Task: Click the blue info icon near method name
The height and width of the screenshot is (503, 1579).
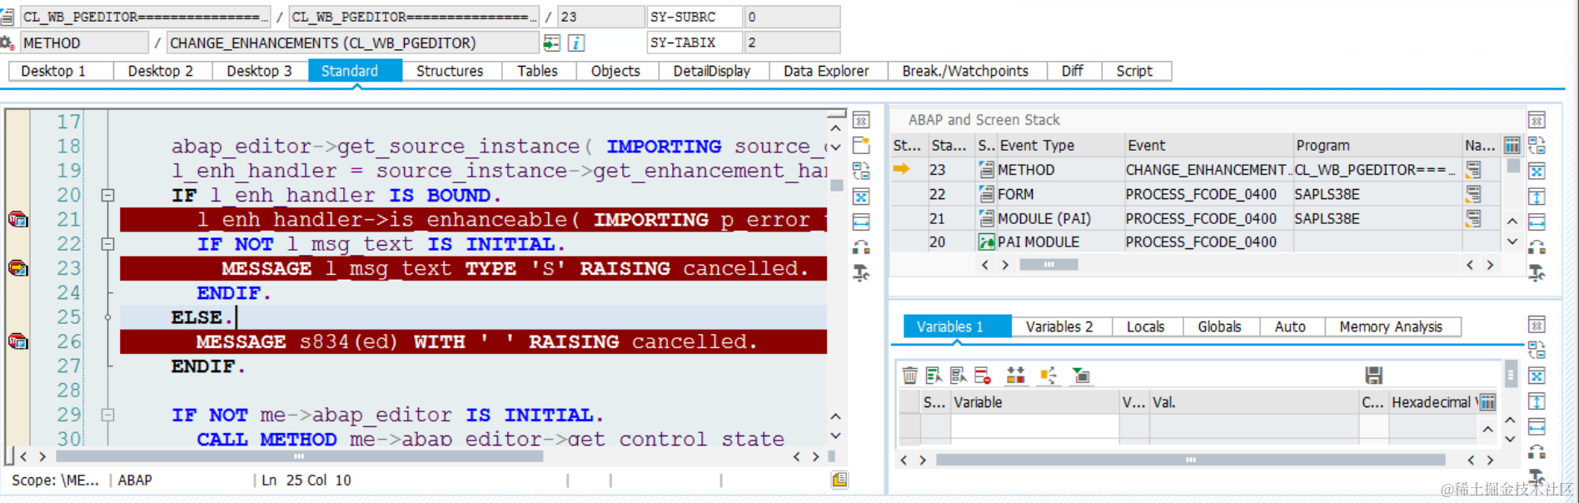Action: 576,42
